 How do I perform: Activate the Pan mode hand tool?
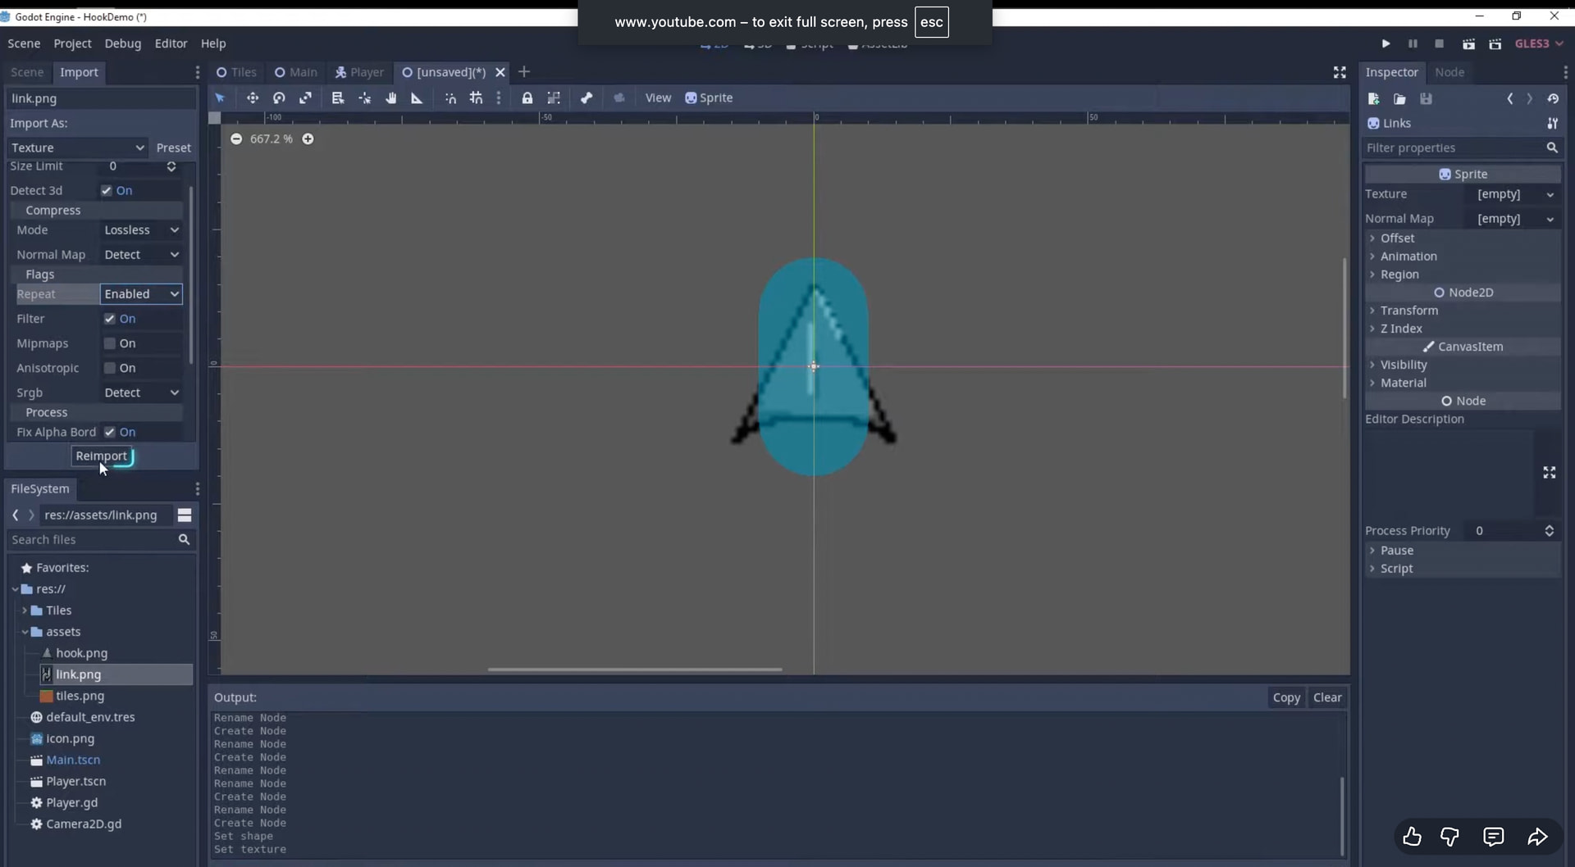point(391,98)
